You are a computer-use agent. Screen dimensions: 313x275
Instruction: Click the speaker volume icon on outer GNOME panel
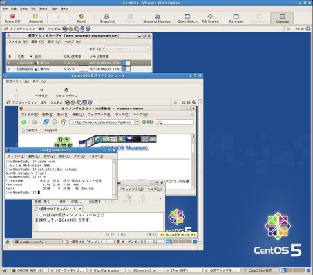tap(308, 28)
